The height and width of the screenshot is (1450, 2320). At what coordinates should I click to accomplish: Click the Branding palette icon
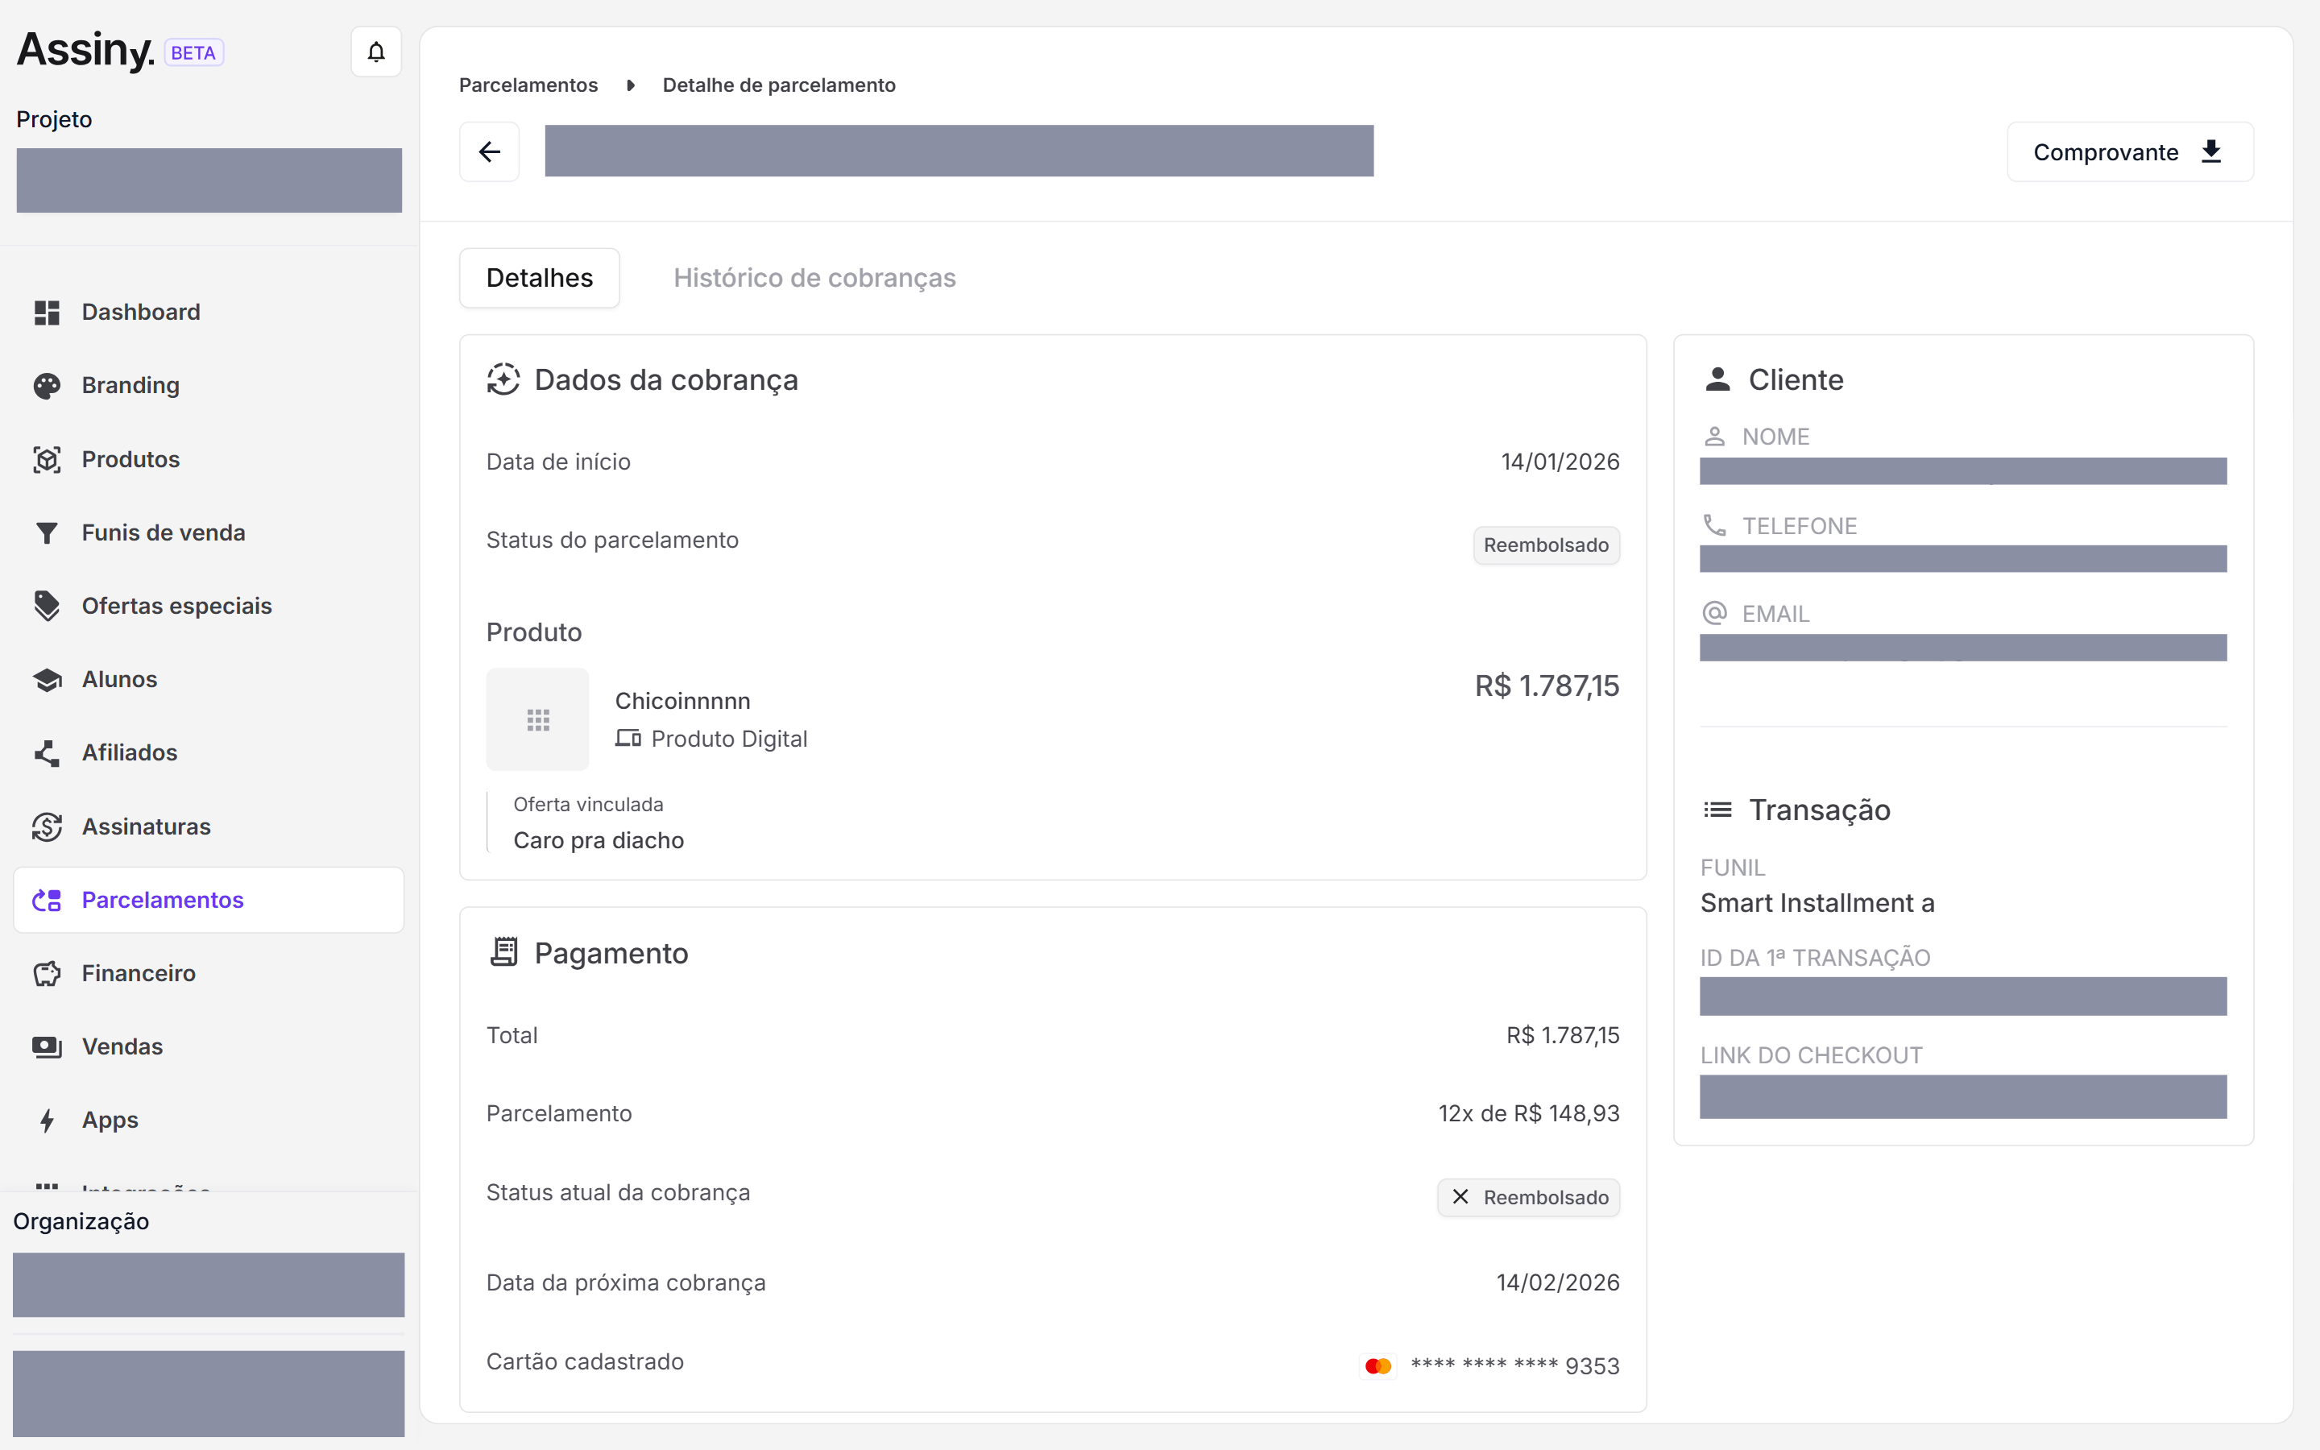pos(47,386)
